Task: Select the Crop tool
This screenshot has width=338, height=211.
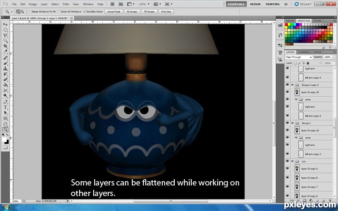Action: (x=5, y=46)
